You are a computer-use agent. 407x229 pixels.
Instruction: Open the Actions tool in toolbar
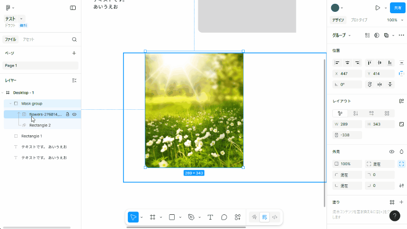click(x=238, y=217)
